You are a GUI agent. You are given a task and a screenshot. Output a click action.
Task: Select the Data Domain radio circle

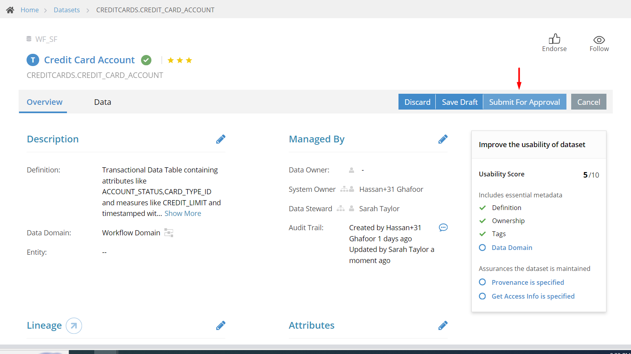(x=482, y=248)
